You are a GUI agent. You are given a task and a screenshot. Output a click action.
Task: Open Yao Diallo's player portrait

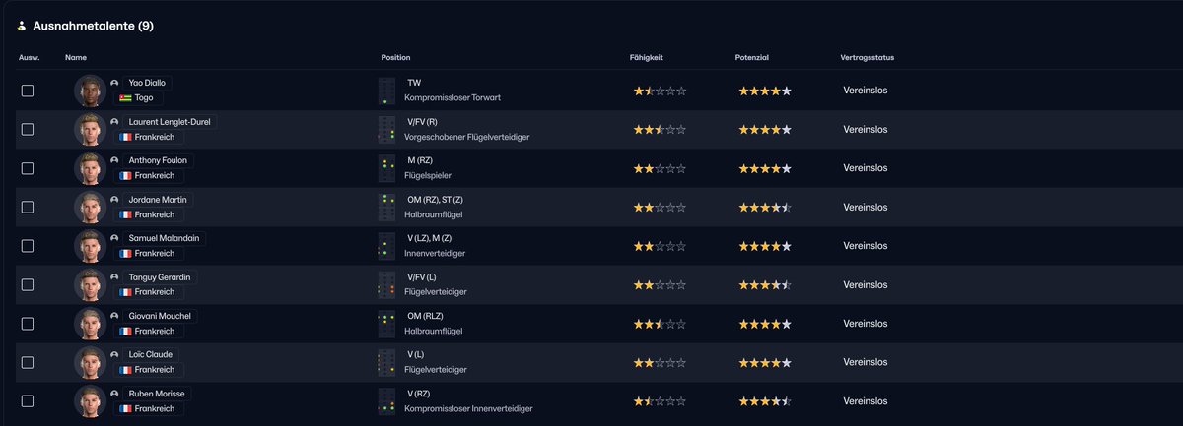tap(90, 91)
